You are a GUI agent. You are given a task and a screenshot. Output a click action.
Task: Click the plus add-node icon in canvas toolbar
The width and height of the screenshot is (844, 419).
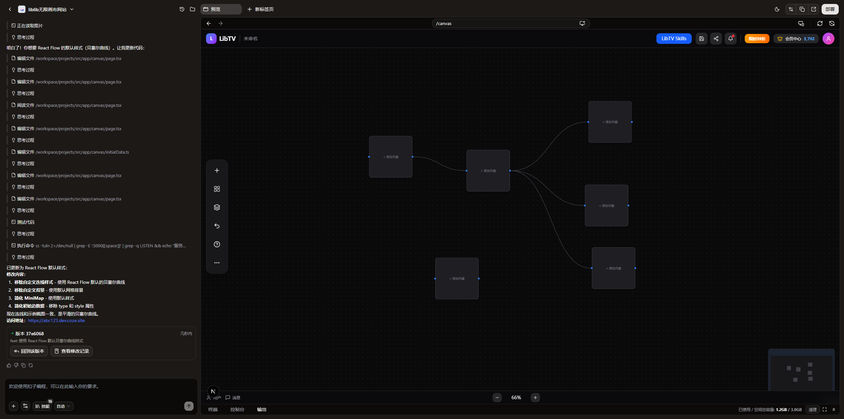[217, 170]
